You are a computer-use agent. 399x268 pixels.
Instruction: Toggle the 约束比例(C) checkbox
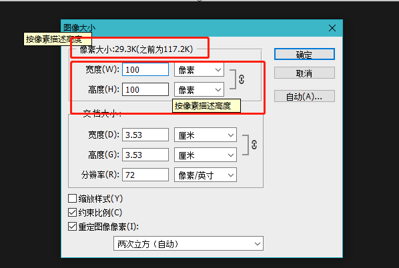click(72, 212)
